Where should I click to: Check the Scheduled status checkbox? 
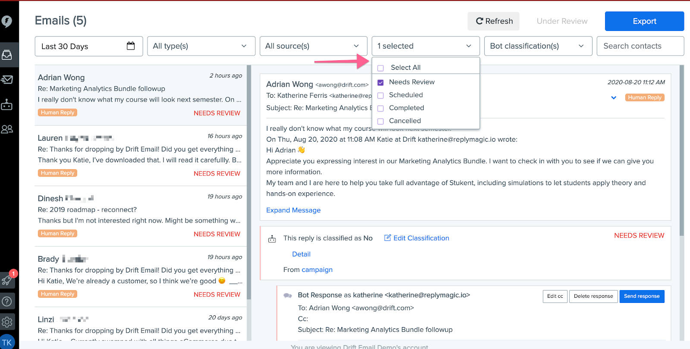coord(380,96)
